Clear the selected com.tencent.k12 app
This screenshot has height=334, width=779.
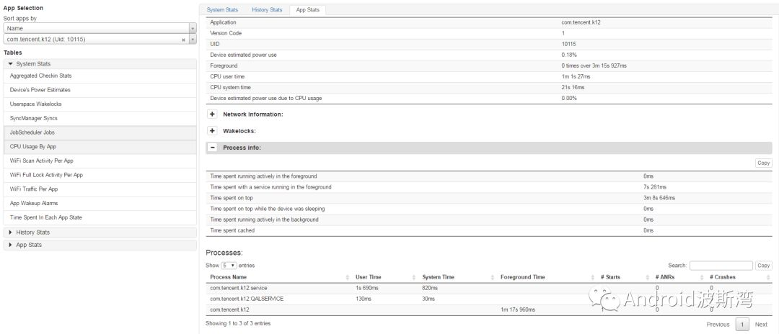[x=183, y=39]
